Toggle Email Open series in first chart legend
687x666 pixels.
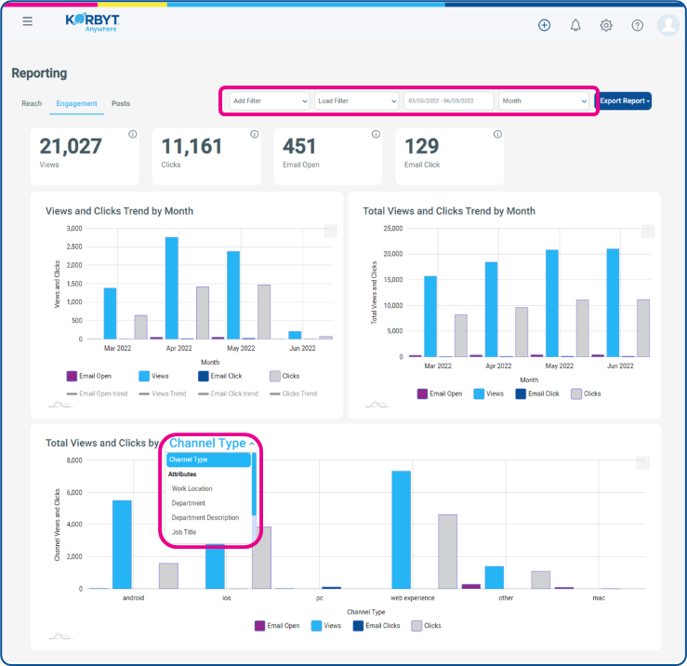click(89, 376)
